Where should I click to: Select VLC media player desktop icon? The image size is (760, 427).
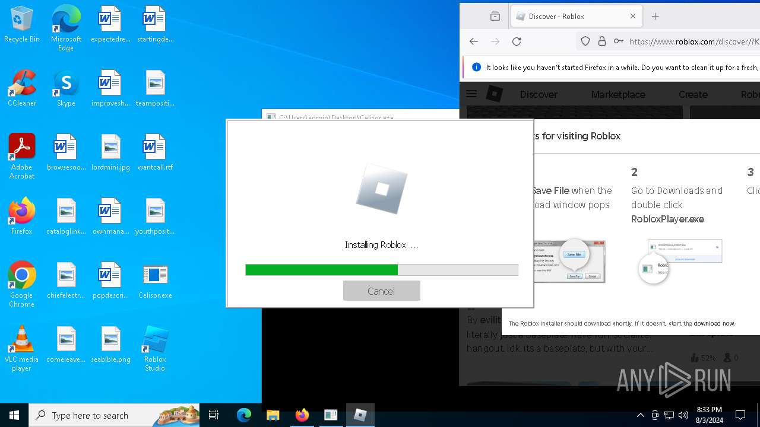22,349
